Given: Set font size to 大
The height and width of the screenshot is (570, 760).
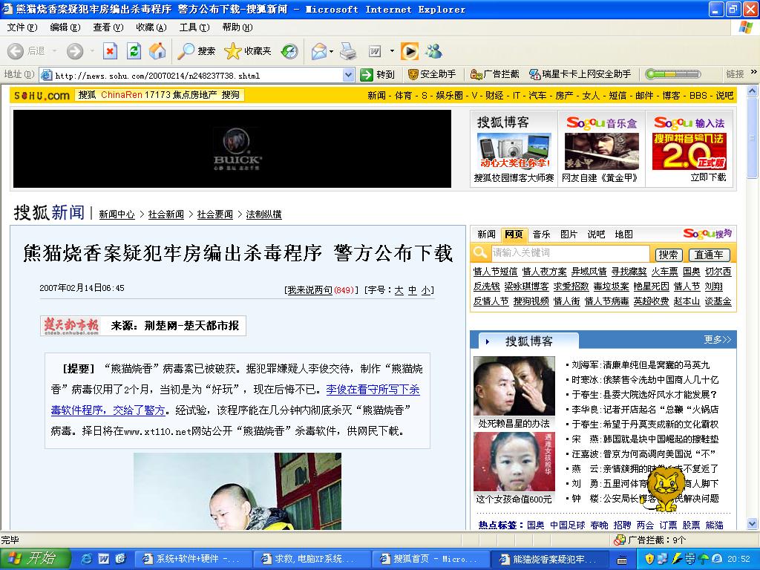Looking at the screenshot, I should tap(399, 290).
